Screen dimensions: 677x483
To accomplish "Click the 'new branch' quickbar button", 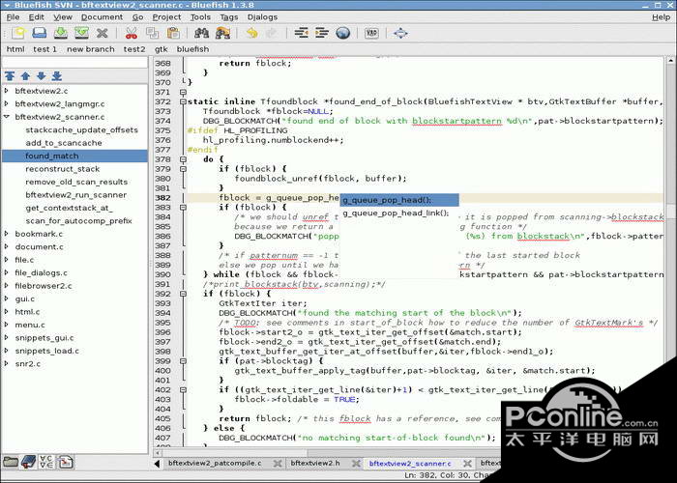I will [x=90, y=48].
